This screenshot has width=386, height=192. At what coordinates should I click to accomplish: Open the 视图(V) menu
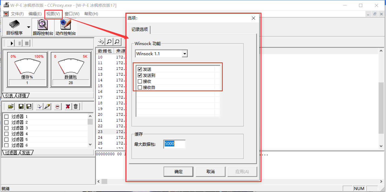pos(53,14)
